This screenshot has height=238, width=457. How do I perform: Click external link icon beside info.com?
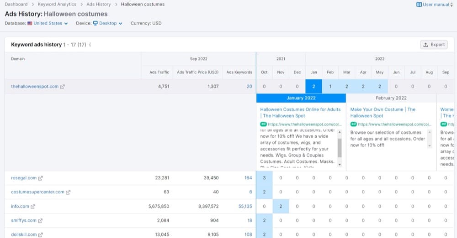coord(33,207)
